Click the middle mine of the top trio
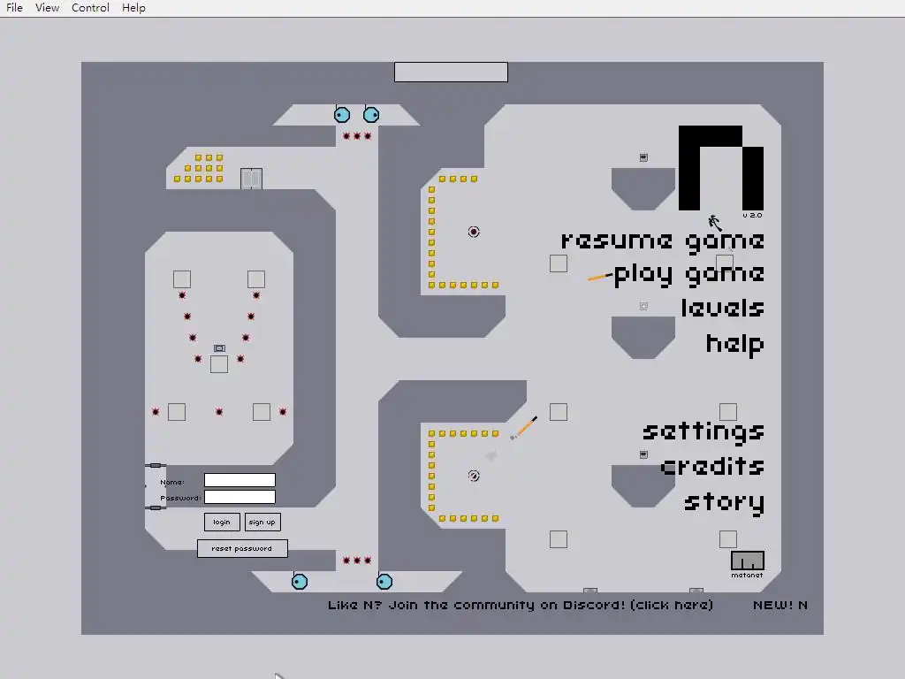Image resolution: width=905 pixels, height=679 pixels. 357,136
